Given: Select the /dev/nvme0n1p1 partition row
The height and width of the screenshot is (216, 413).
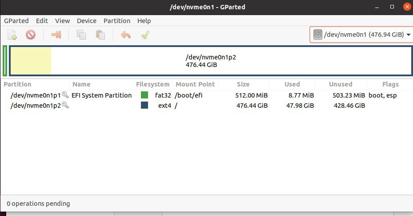Looking at the screenshot, I should point(206,95).
